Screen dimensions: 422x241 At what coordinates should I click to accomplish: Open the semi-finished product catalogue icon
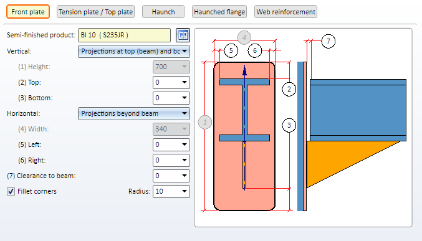click(183, 35)
